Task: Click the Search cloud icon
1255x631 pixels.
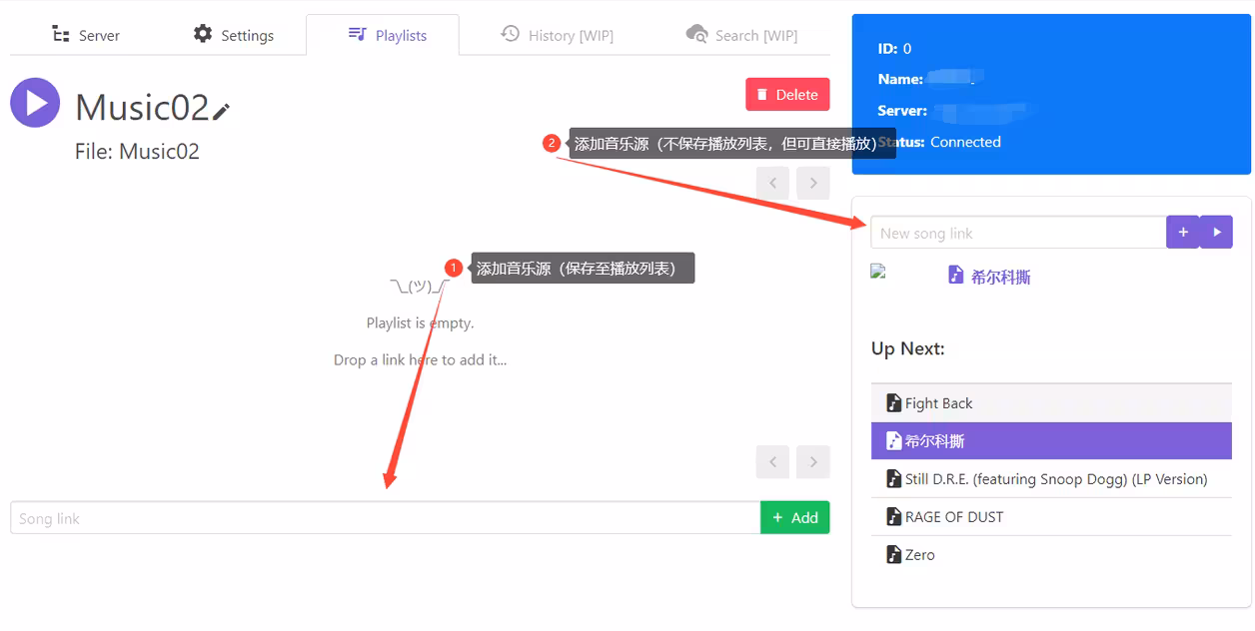Action: (696, 34)
